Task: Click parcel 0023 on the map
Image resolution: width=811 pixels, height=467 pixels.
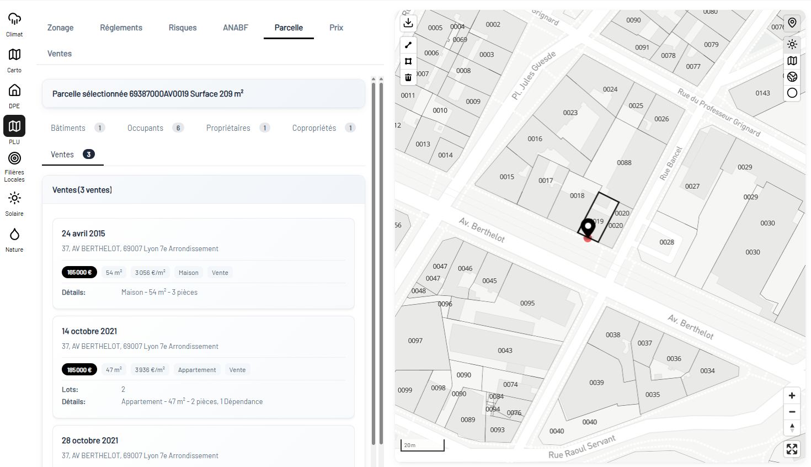Action: click(x=570, y=113)
